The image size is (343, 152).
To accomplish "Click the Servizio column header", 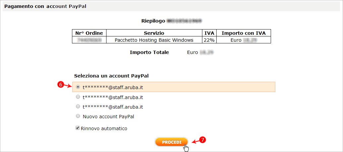I will pyautogui.click(x=154, y=33).
